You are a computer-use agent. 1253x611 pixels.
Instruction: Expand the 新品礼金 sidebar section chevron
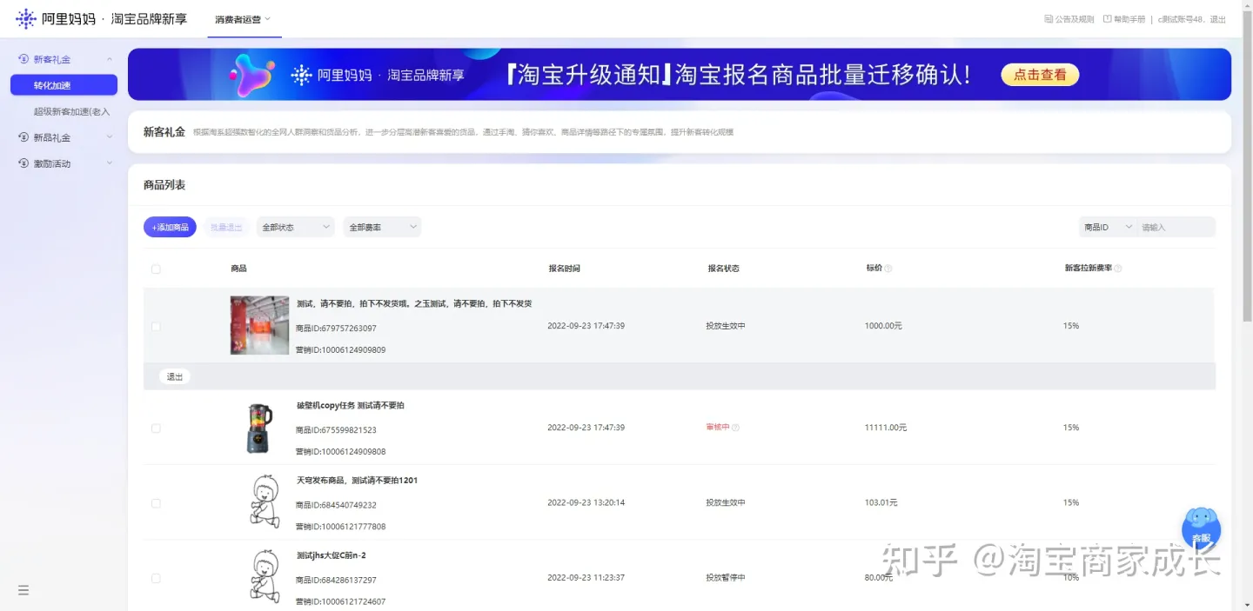tap(110, 137)
